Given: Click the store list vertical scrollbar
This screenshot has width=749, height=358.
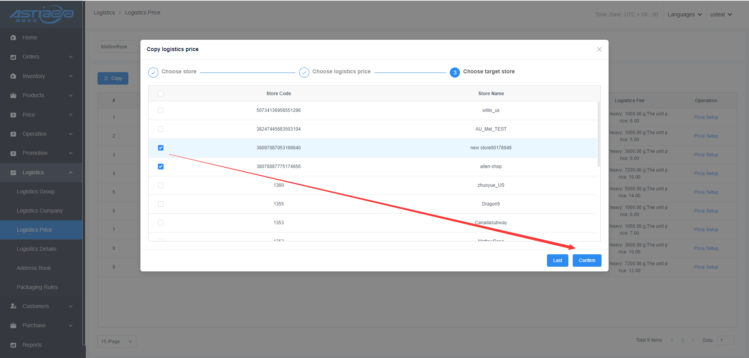Looking at the screenshot, I should click(x=598, y=135).
